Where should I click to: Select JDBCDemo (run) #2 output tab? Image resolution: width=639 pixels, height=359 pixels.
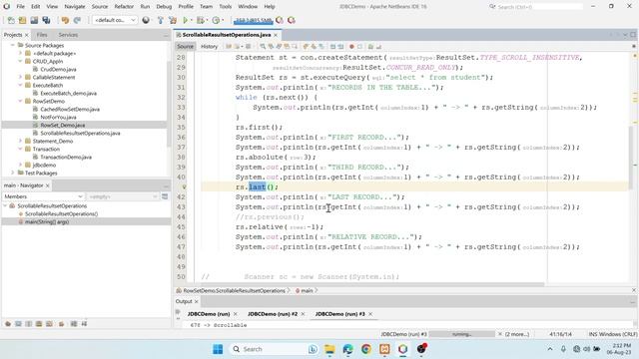[x=273, y=314]
